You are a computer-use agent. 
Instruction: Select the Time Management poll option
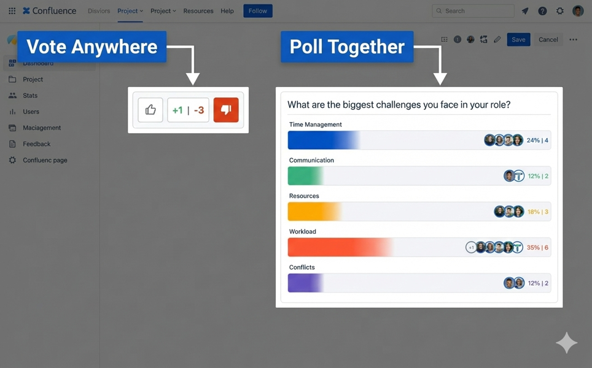[x=419, y=140]
